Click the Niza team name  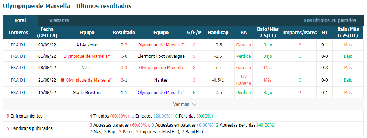point(85,67)
